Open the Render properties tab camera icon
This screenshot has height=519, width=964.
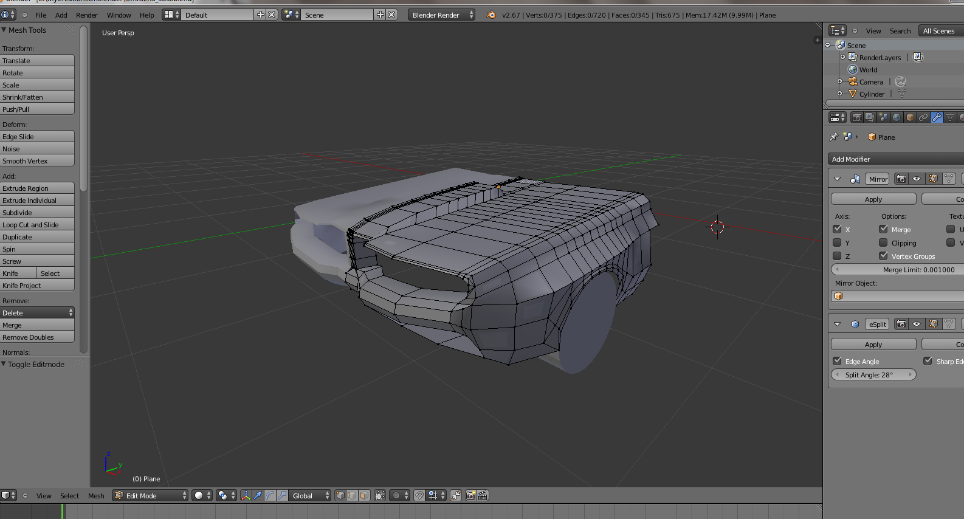click(x=856, y=117)
